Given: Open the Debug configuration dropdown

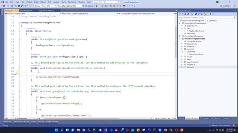Looking at the screenshot, I should tap(38, 6).
